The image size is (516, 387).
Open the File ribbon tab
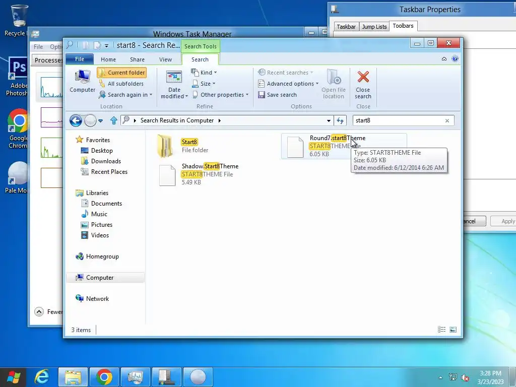[x=80, y=59]
